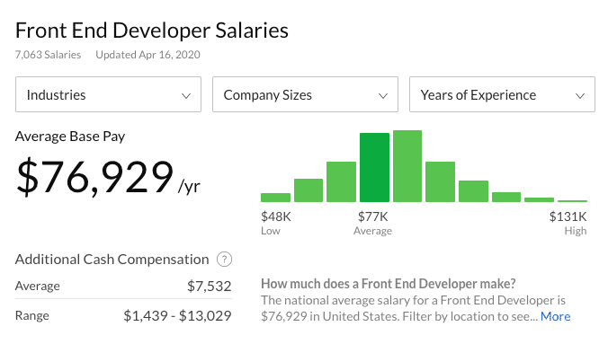The width and height of the screenshot is (608, 344).
Task: Click the Years of Experience chevron arrow
Action: pyautogui.click(x=580, y=96)
